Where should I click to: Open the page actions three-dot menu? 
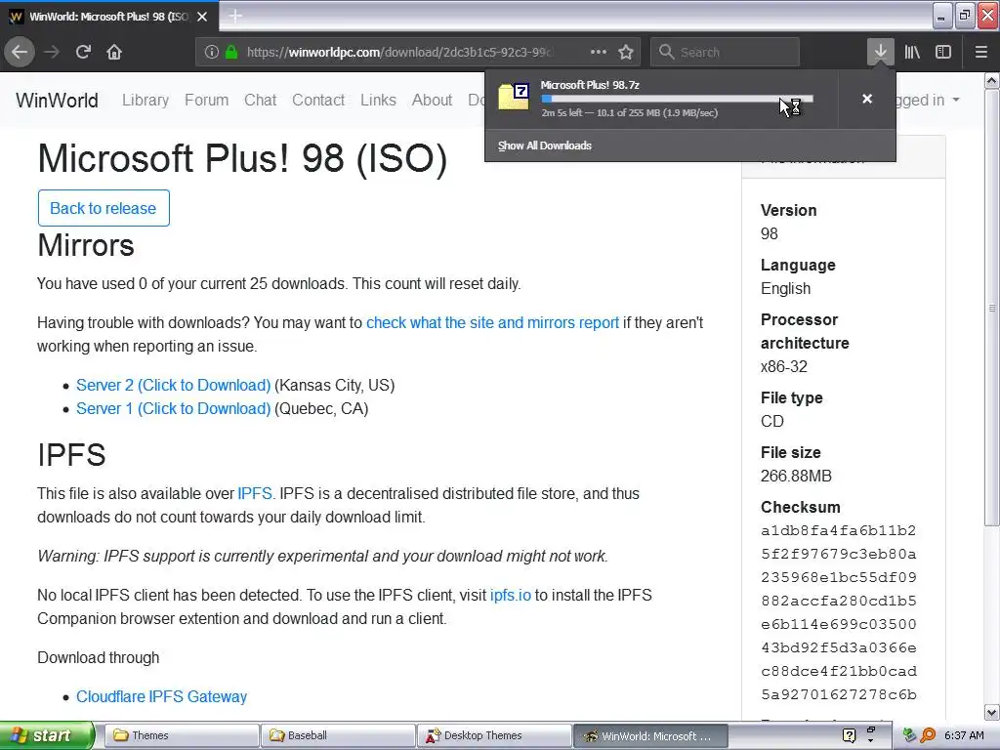(x=599, y=52)
